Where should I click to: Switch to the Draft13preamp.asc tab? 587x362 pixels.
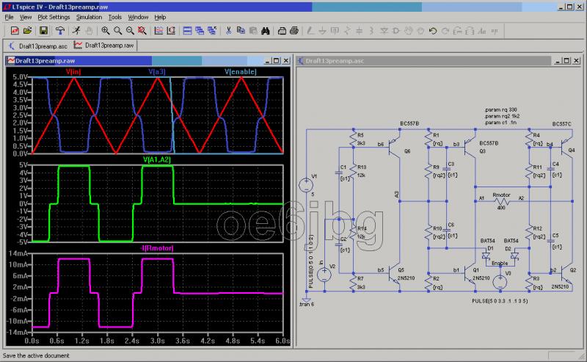(39, 45)
